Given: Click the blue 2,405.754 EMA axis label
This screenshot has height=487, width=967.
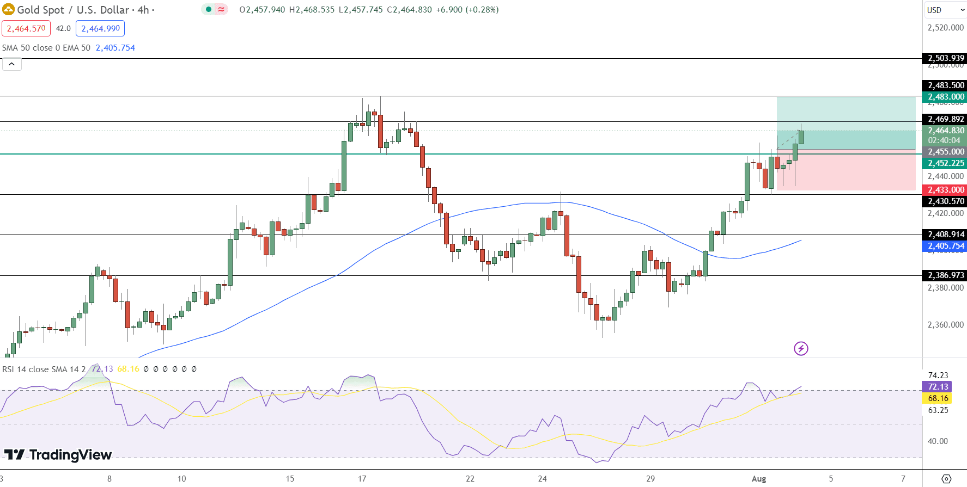Looking at the screenshot, I should click(945, 246).
